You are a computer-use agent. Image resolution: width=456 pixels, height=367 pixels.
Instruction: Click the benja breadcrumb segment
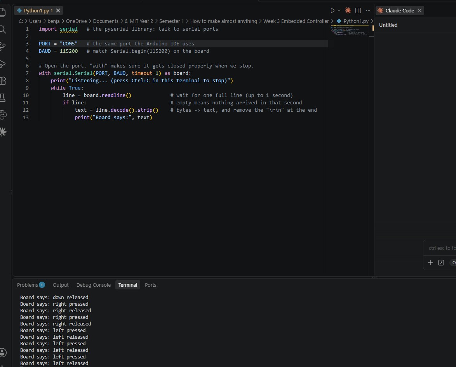coord(54,21)
